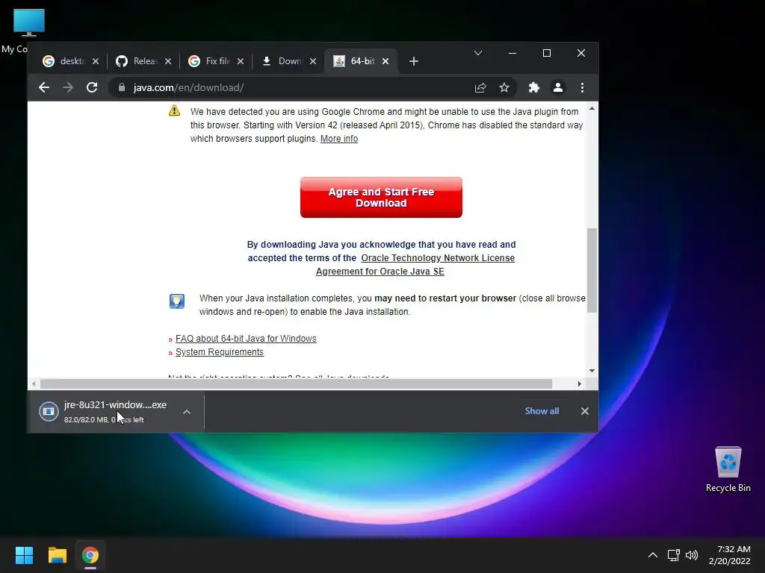Image resolution: width=765 pixels, height=573 pixels.
Task: Click the page scroll up arrow
Action: click(x=592, y=109)
